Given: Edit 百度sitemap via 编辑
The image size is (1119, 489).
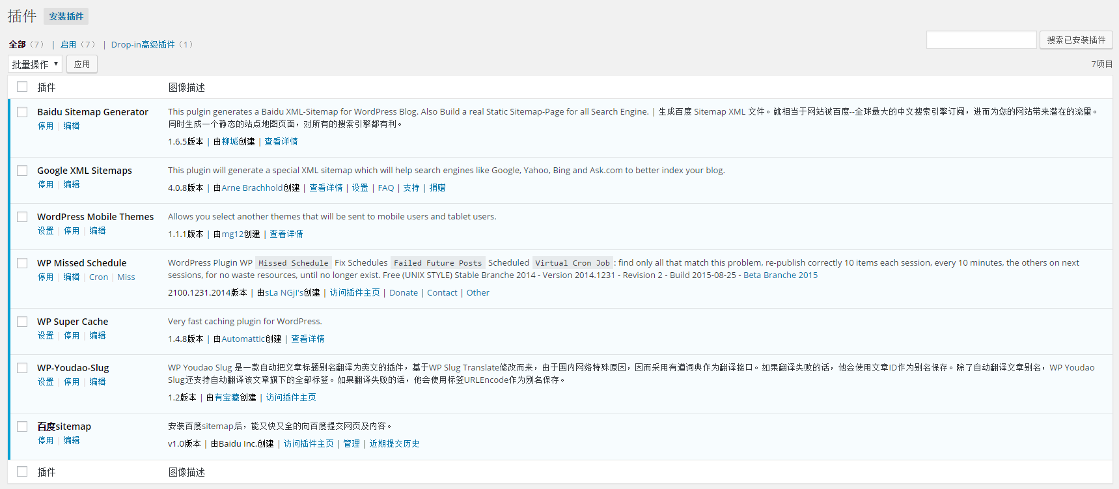Looking at the screenshot, I should 72,440.
